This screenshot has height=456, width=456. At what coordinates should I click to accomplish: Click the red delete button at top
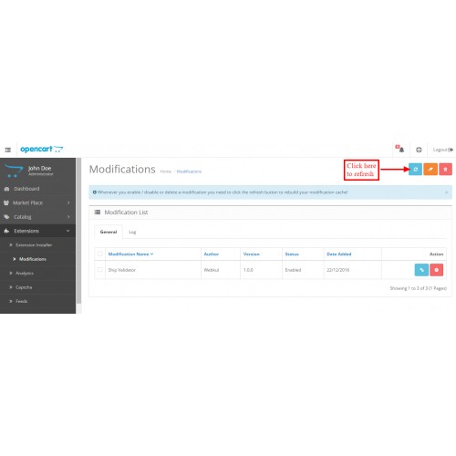445,170
